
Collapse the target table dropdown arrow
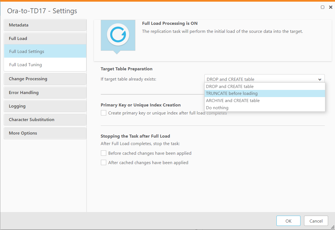click(x=320, y=79)
